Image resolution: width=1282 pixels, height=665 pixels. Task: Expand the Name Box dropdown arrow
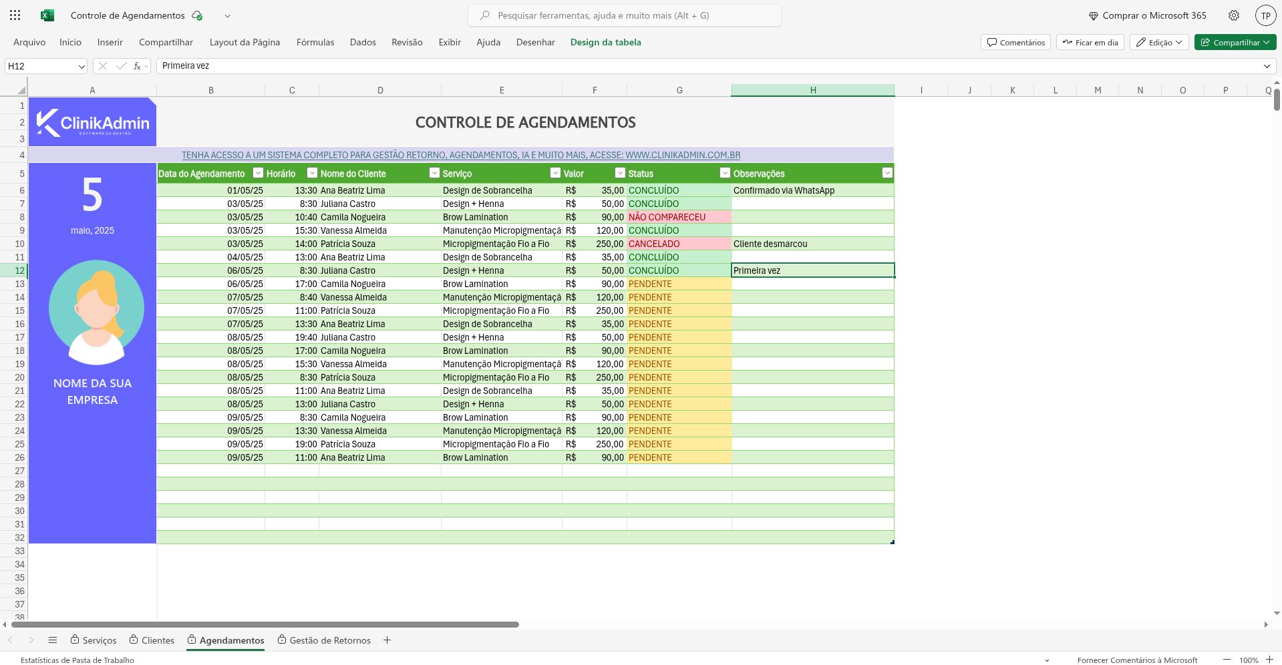click(82, 66)
